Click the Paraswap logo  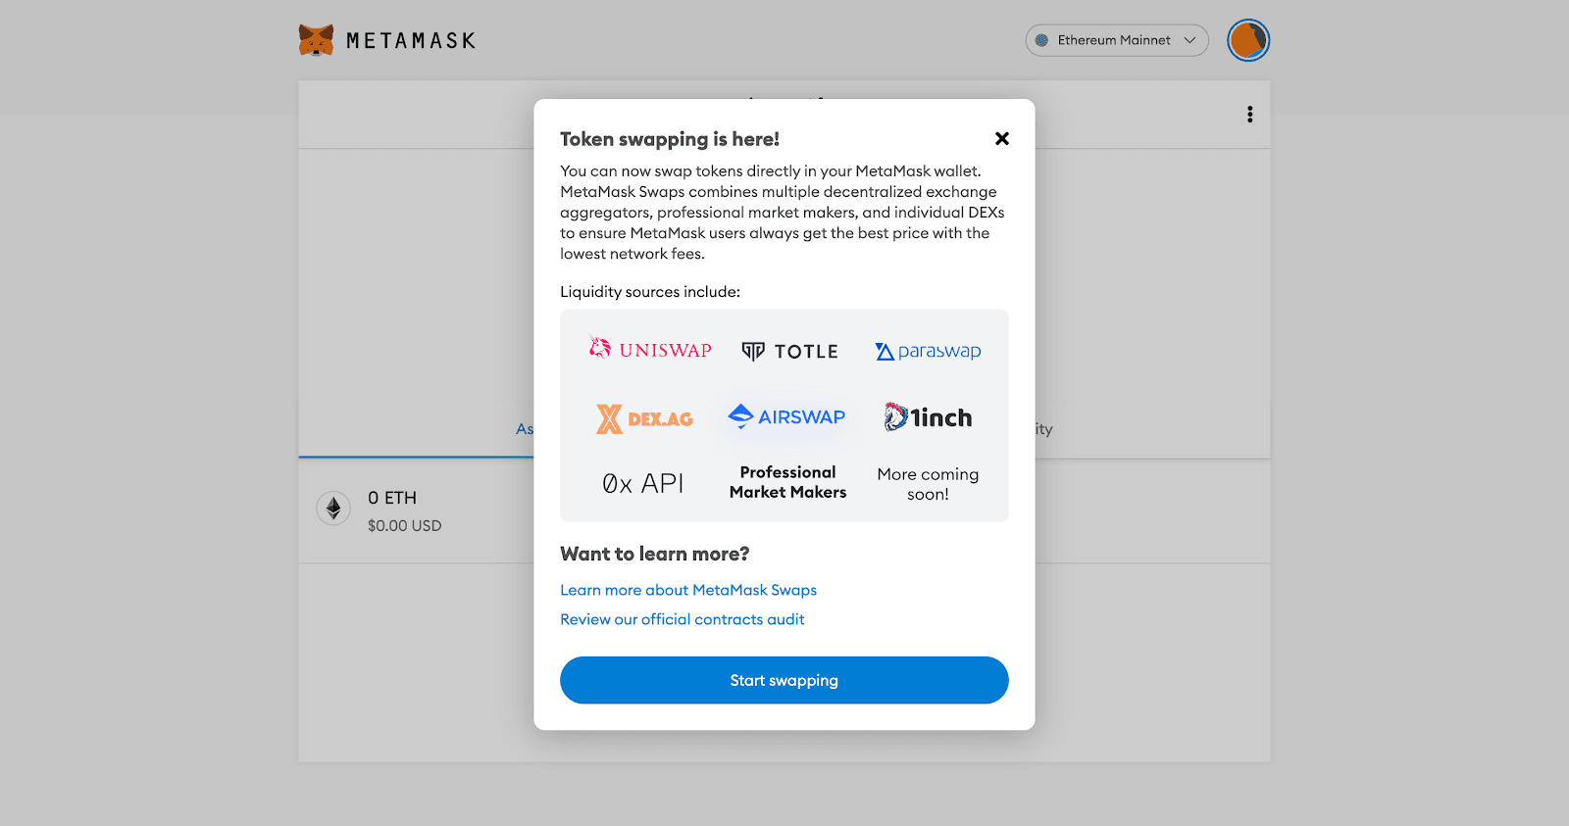(x=928, y=351)
